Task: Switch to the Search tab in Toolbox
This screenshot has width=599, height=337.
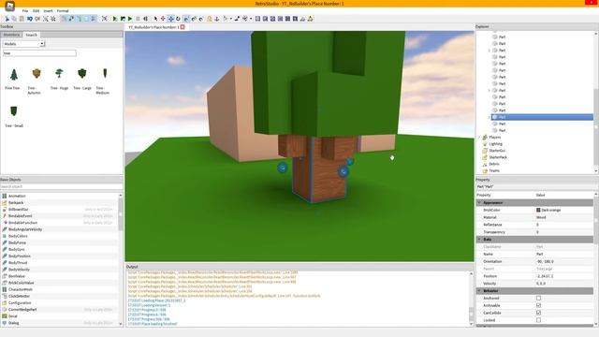Action: (31, 35)
